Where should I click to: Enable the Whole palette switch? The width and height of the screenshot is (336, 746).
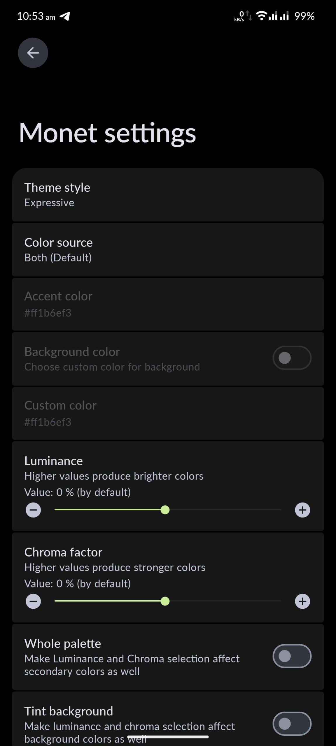(x=292, y=656)
